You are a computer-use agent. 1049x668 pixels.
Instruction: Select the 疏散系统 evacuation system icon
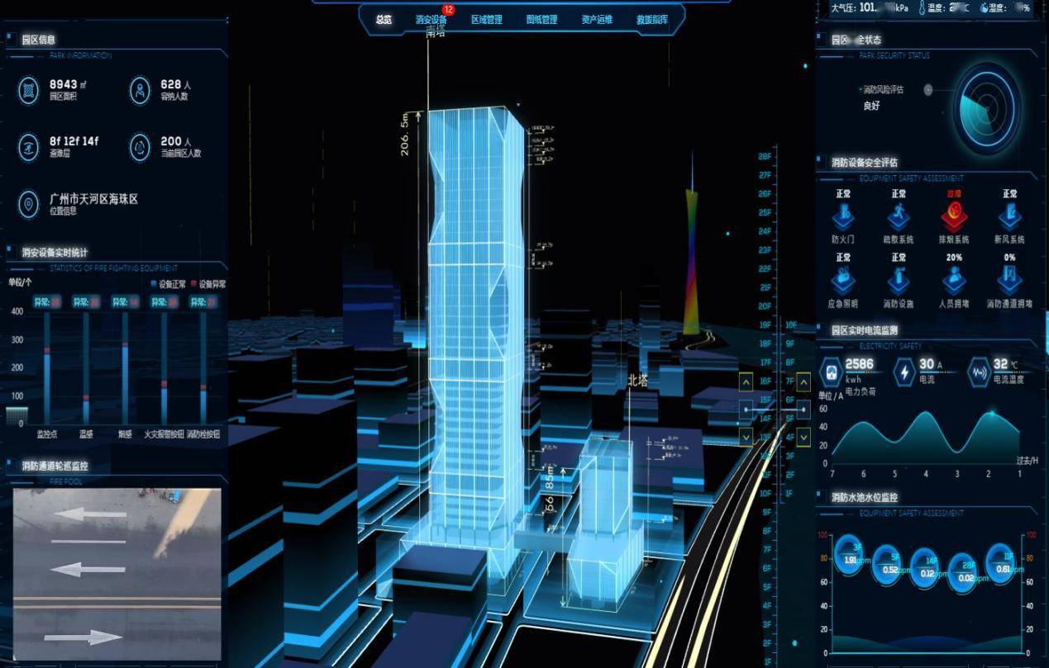[899, 217]
